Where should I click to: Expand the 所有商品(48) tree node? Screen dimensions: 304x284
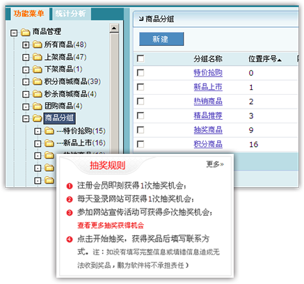26,45
